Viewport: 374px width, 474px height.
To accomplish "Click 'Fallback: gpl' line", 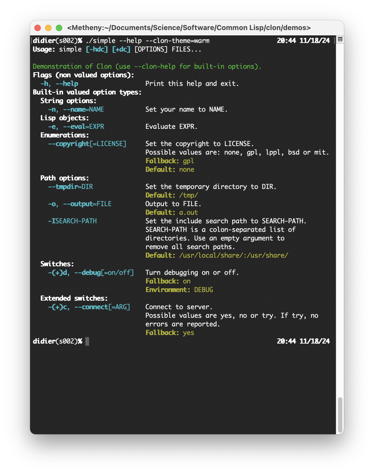I will tap(170, 161).
